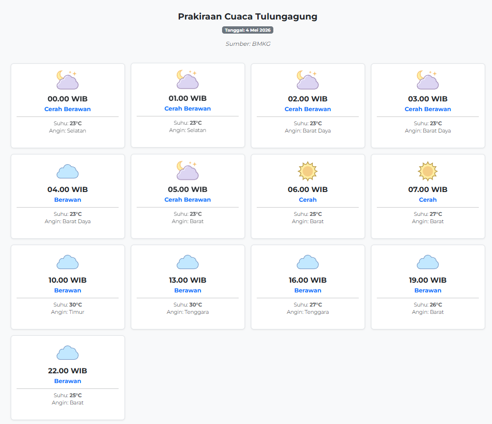Viewport: 492px width, 424px height.
Task: Select the 02.00 WIB time label
Action: click(307, 99)
